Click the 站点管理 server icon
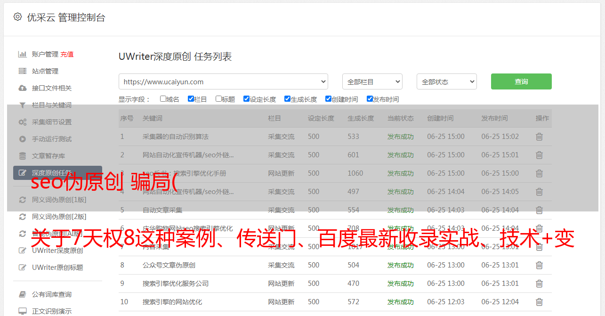This screenshot has width=605, height=316. pyautogui.click(x=22, y=71)
